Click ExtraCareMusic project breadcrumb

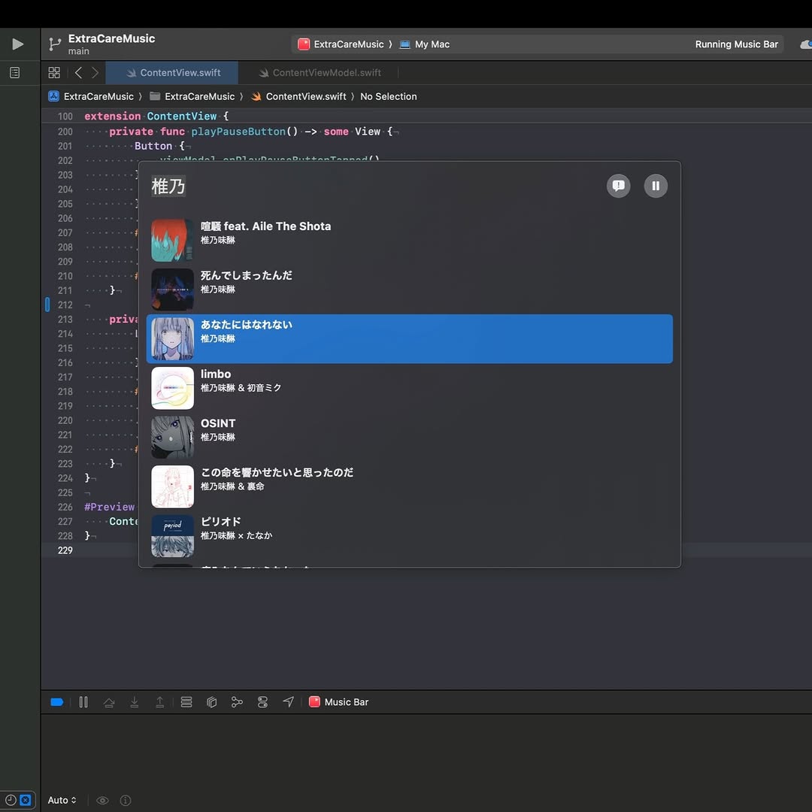91,96
